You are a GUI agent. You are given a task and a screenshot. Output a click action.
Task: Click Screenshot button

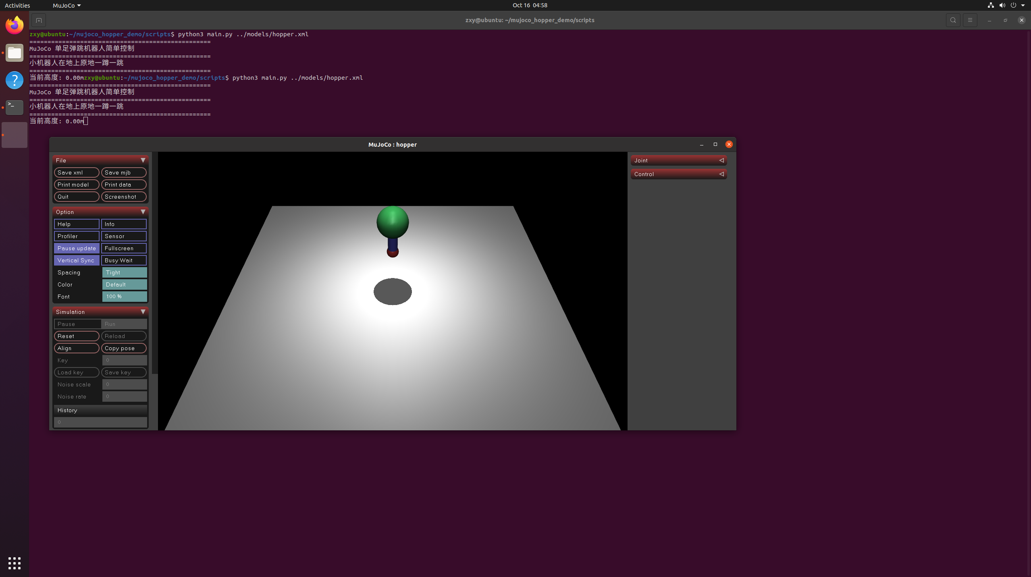point(124,197)
